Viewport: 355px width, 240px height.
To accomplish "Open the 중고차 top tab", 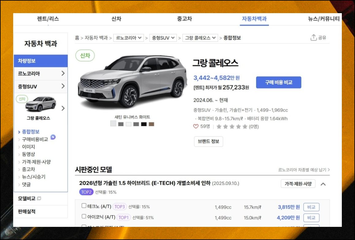I will [x=184, y=19].
